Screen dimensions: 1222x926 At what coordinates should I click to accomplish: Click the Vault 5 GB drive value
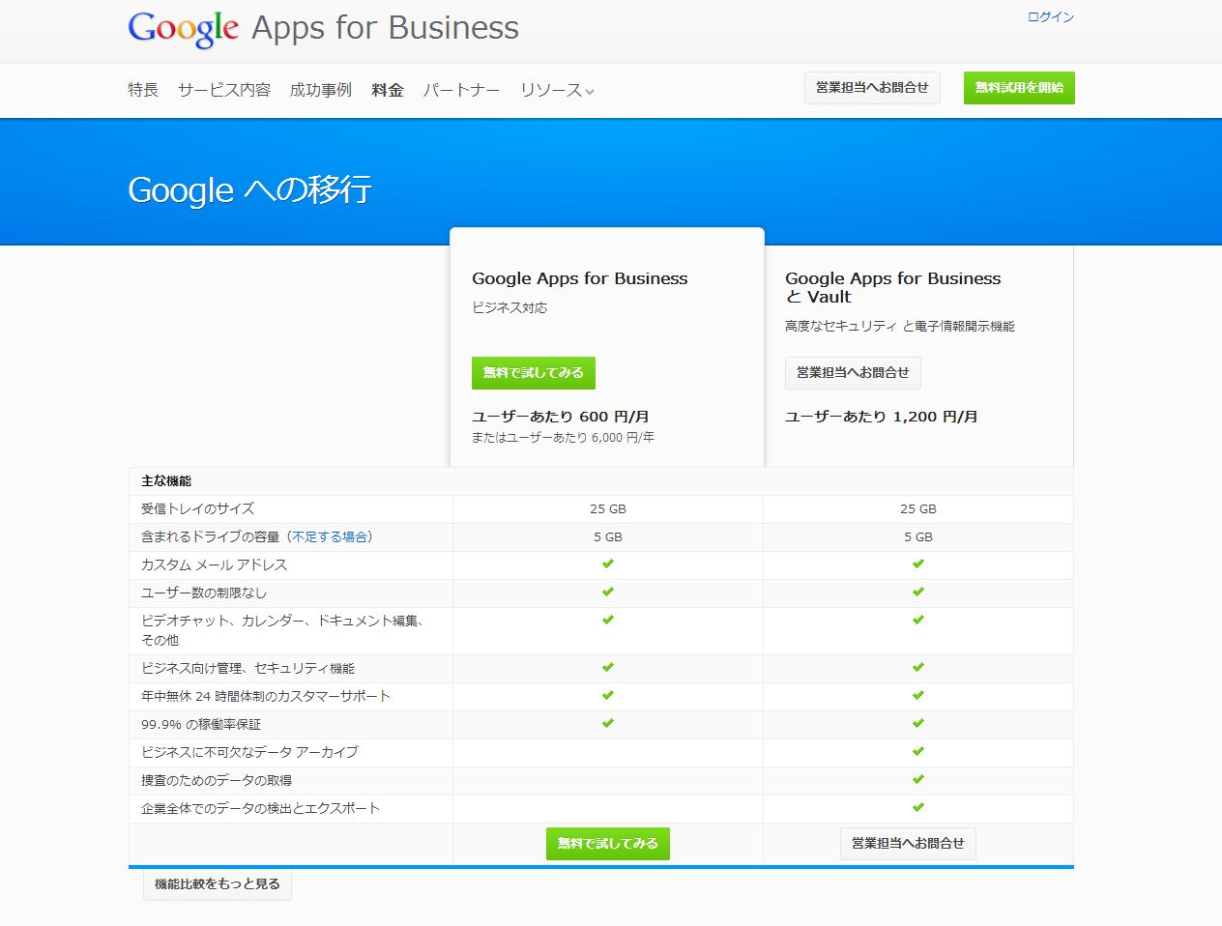coord(918,536)
